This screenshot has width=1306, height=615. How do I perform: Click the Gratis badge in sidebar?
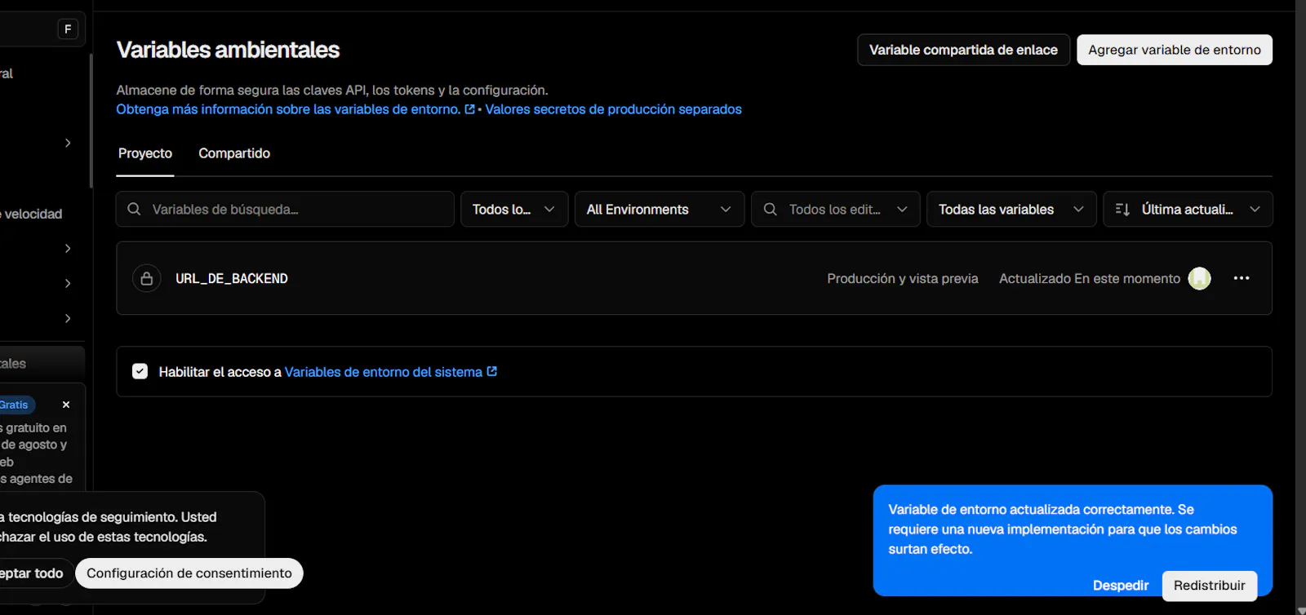(15, 405)
